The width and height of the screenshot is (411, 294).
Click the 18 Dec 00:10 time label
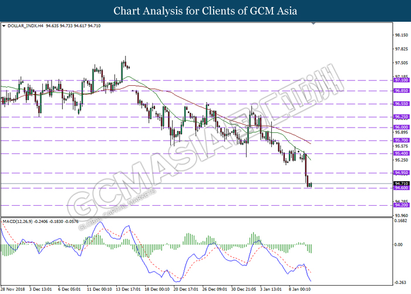[157, 289]
